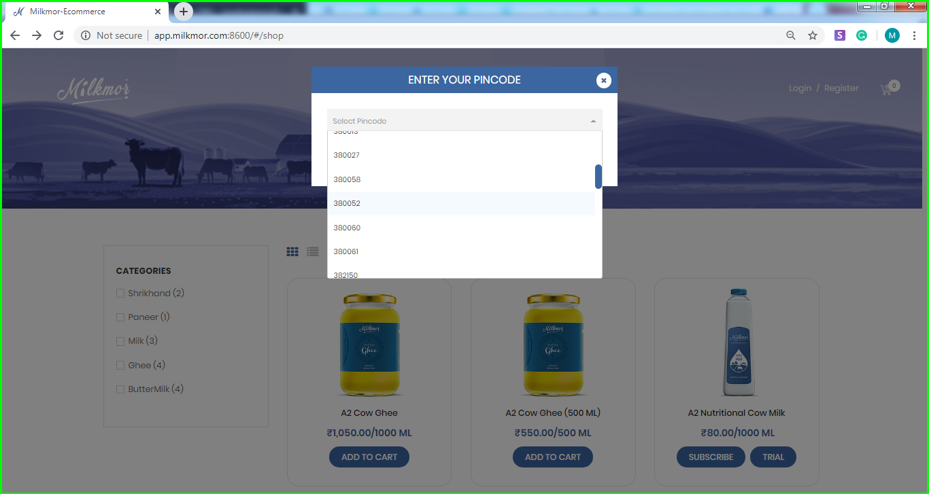Open the Grammarly extension icon
This screenshot has width=929, height=494.
point(862,35)
